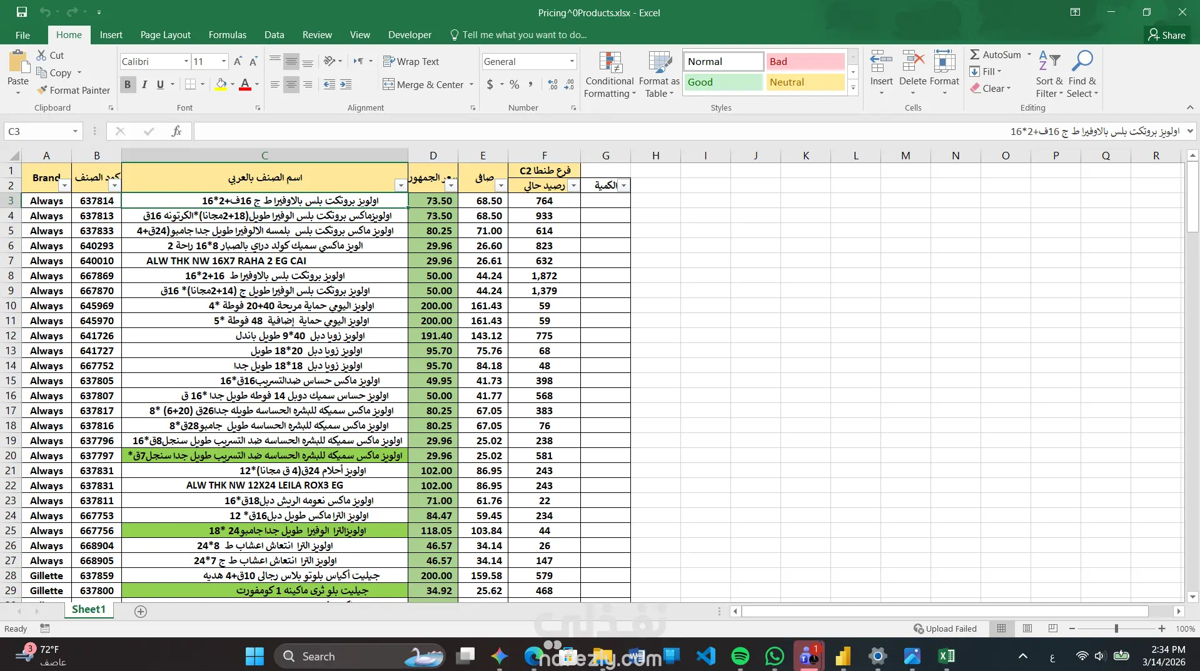Align text to the left
1200x671 pixels.
[x=275, y=84]
